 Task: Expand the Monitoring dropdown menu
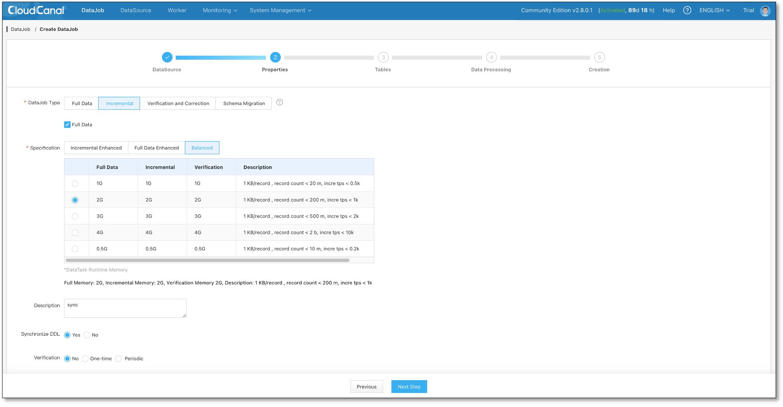[220, 10]
